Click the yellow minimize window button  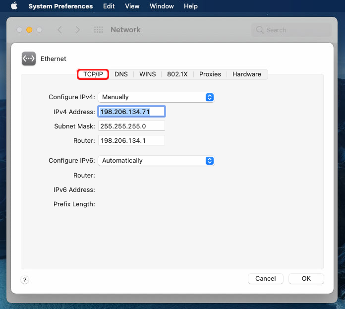[x=29, y=30]
